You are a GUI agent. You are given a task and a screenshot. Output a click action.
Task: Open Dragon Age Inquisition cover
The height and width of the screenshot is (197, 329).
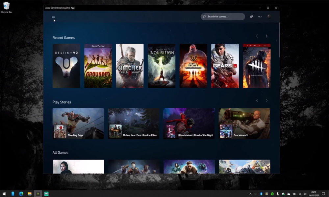tap(162, 66)
